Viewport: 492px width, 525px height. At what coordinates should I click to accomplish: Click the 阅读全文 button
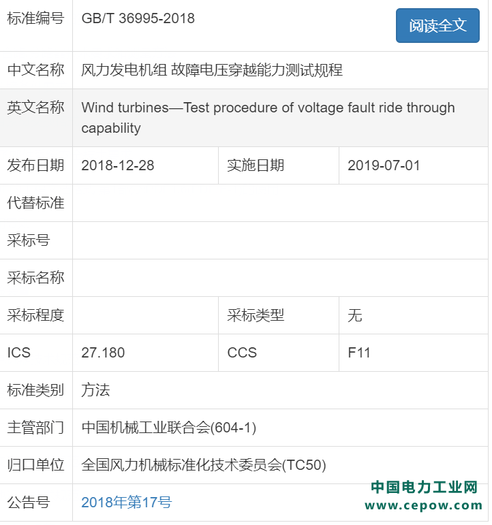pyautogui.click(x=437, y=26)
